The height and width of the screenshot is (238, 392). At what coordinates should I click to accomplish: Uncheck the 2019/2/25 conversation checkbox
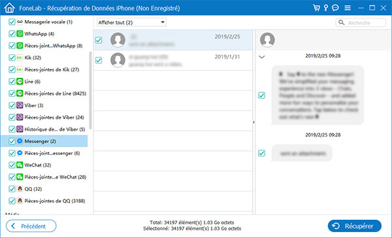pos(99,40)
